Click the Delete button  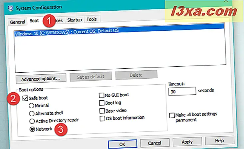tap(136, 75)
